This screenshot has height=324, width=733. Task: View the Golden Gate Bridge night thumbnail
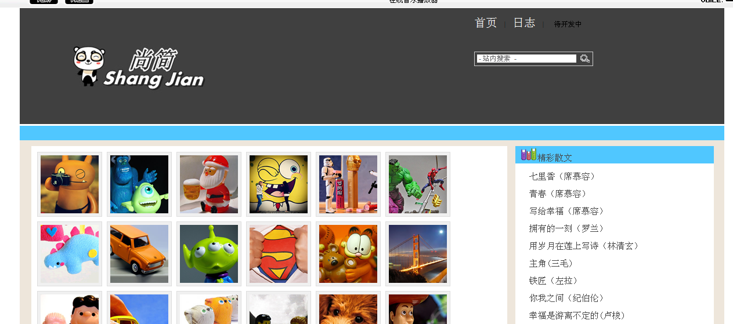coord(418,254)
